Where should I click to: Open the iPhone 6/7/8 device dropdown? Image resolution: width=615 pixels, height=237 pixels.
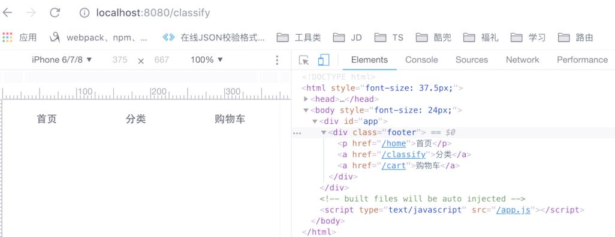tap(62, 60)
